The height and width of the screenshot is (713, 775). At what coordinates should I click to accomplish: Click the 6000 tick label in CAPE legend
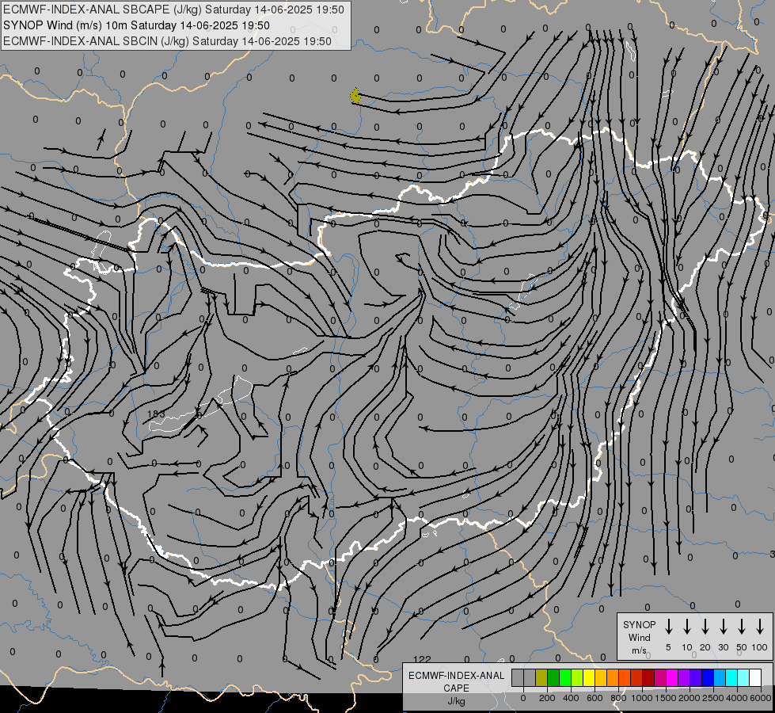[761, 698]
